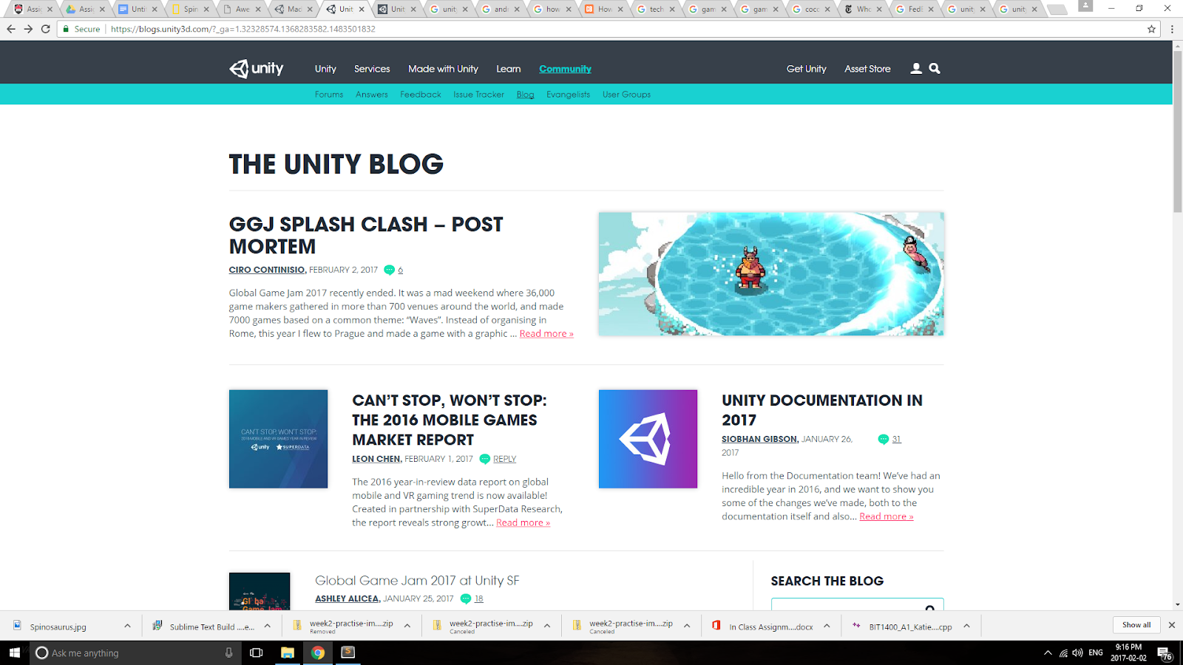
Task: Open the user account icon
Action: pos(916,68)
